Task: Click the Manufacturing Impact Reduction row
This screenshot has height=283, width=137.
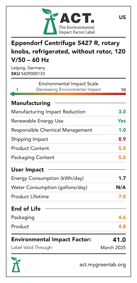Action: click(68, 112)
